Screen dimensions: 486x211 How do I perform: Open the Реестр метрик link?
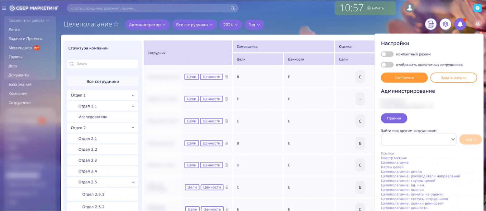394,158
